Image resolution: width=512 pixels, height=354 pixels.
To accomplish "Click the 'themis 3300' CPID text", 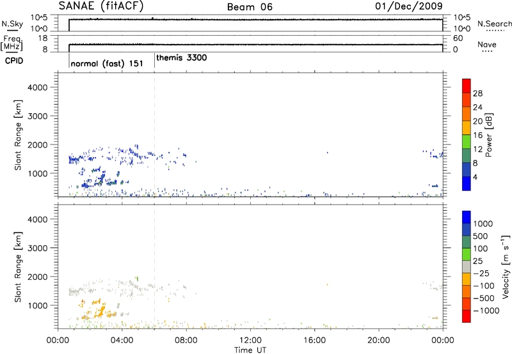I will click(x=182, y=58).
